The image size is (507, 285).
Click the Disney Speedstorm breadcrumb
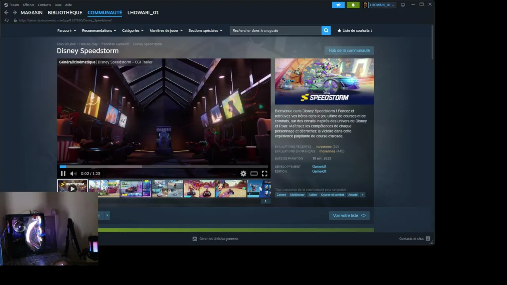pyautogui.click(x=147, y=44)
